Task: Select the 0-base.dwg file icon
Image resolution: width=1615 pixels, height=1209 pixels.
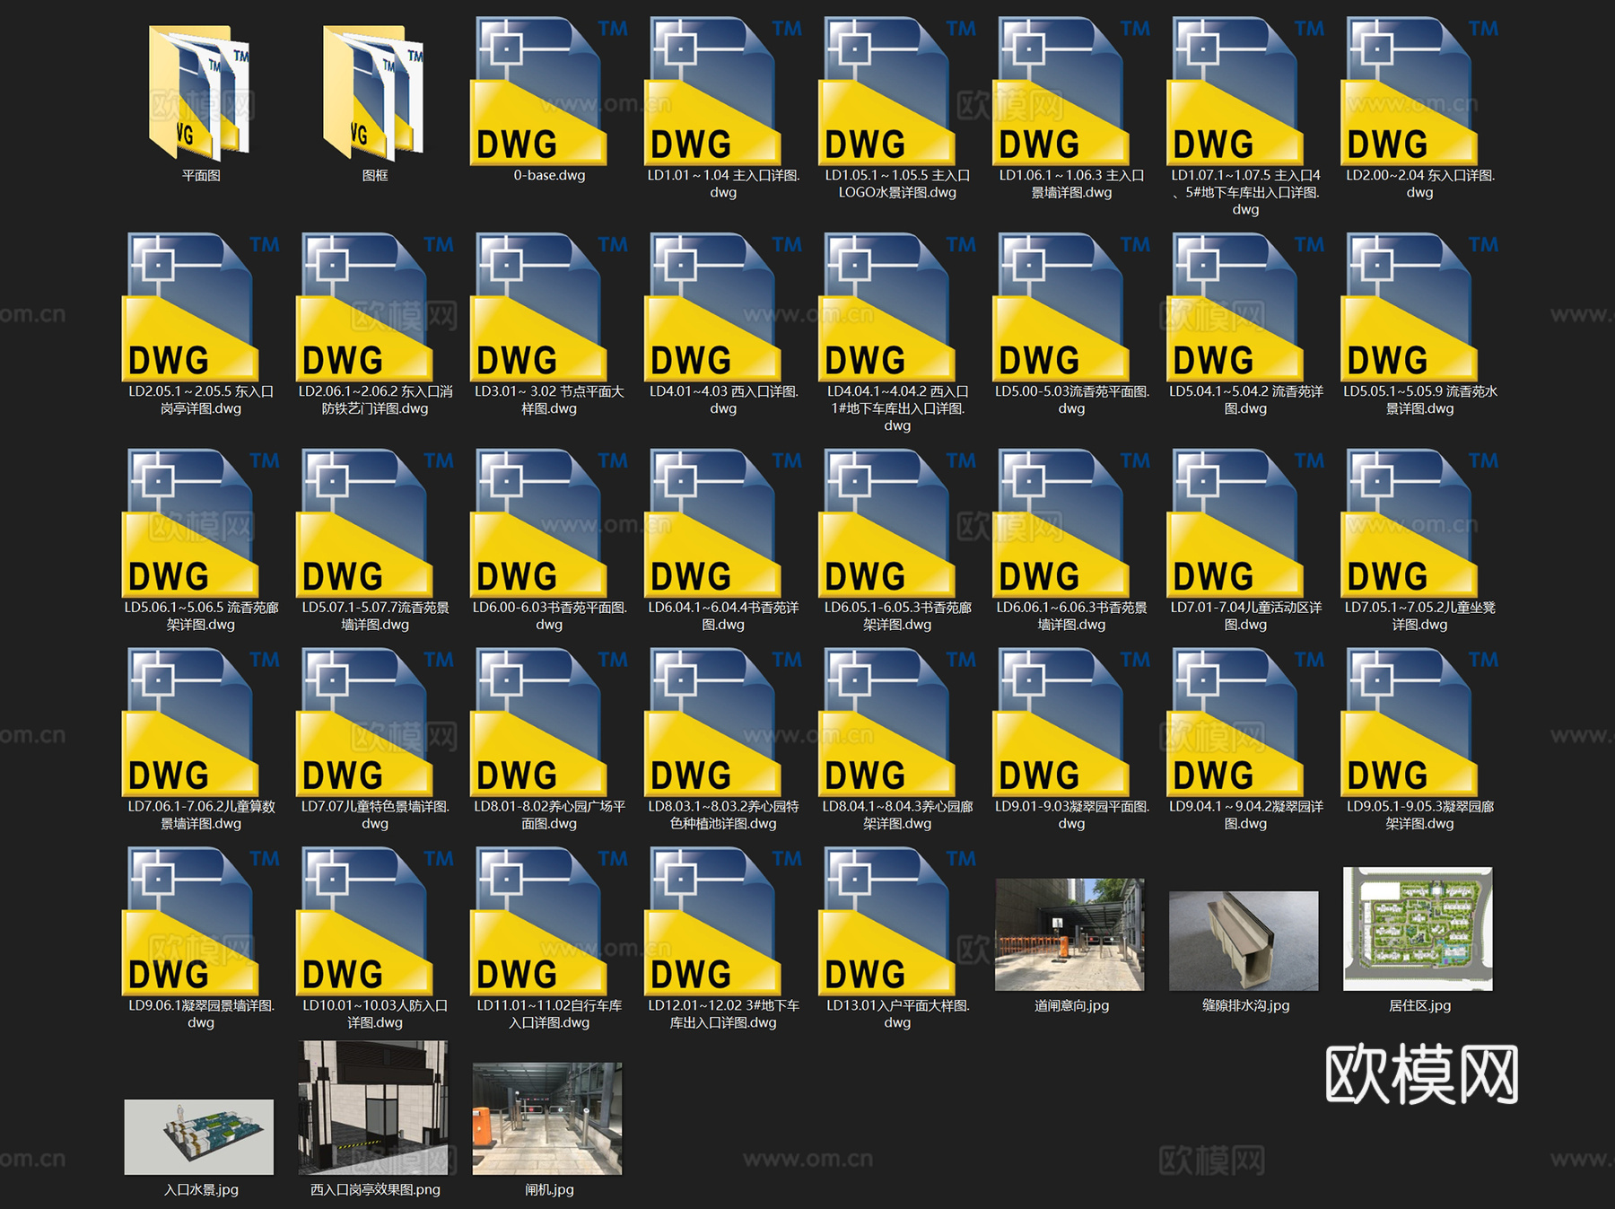Action: 539,93
